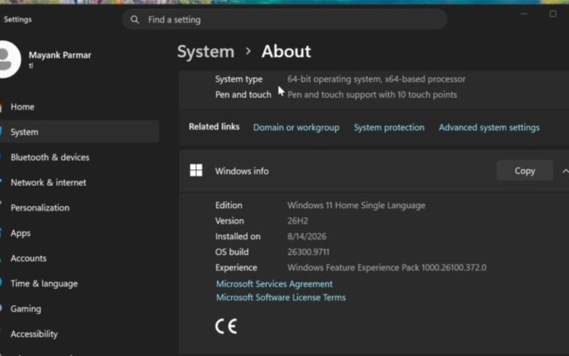
Task: Focus the Find a setting search box
Action: coord(285,19)
